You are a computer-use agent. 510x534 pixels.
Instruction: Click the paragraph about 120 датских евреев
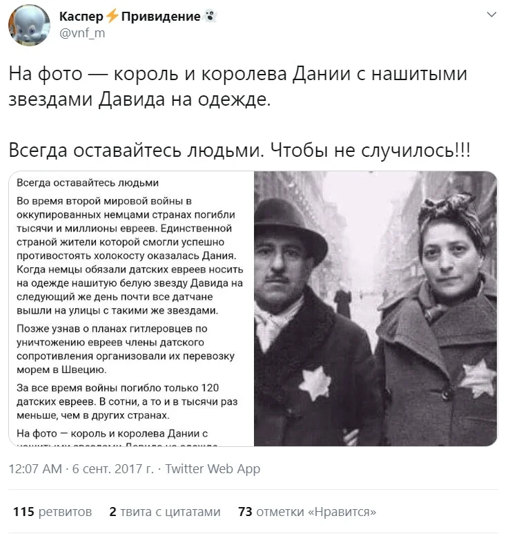tap(127, 401)
